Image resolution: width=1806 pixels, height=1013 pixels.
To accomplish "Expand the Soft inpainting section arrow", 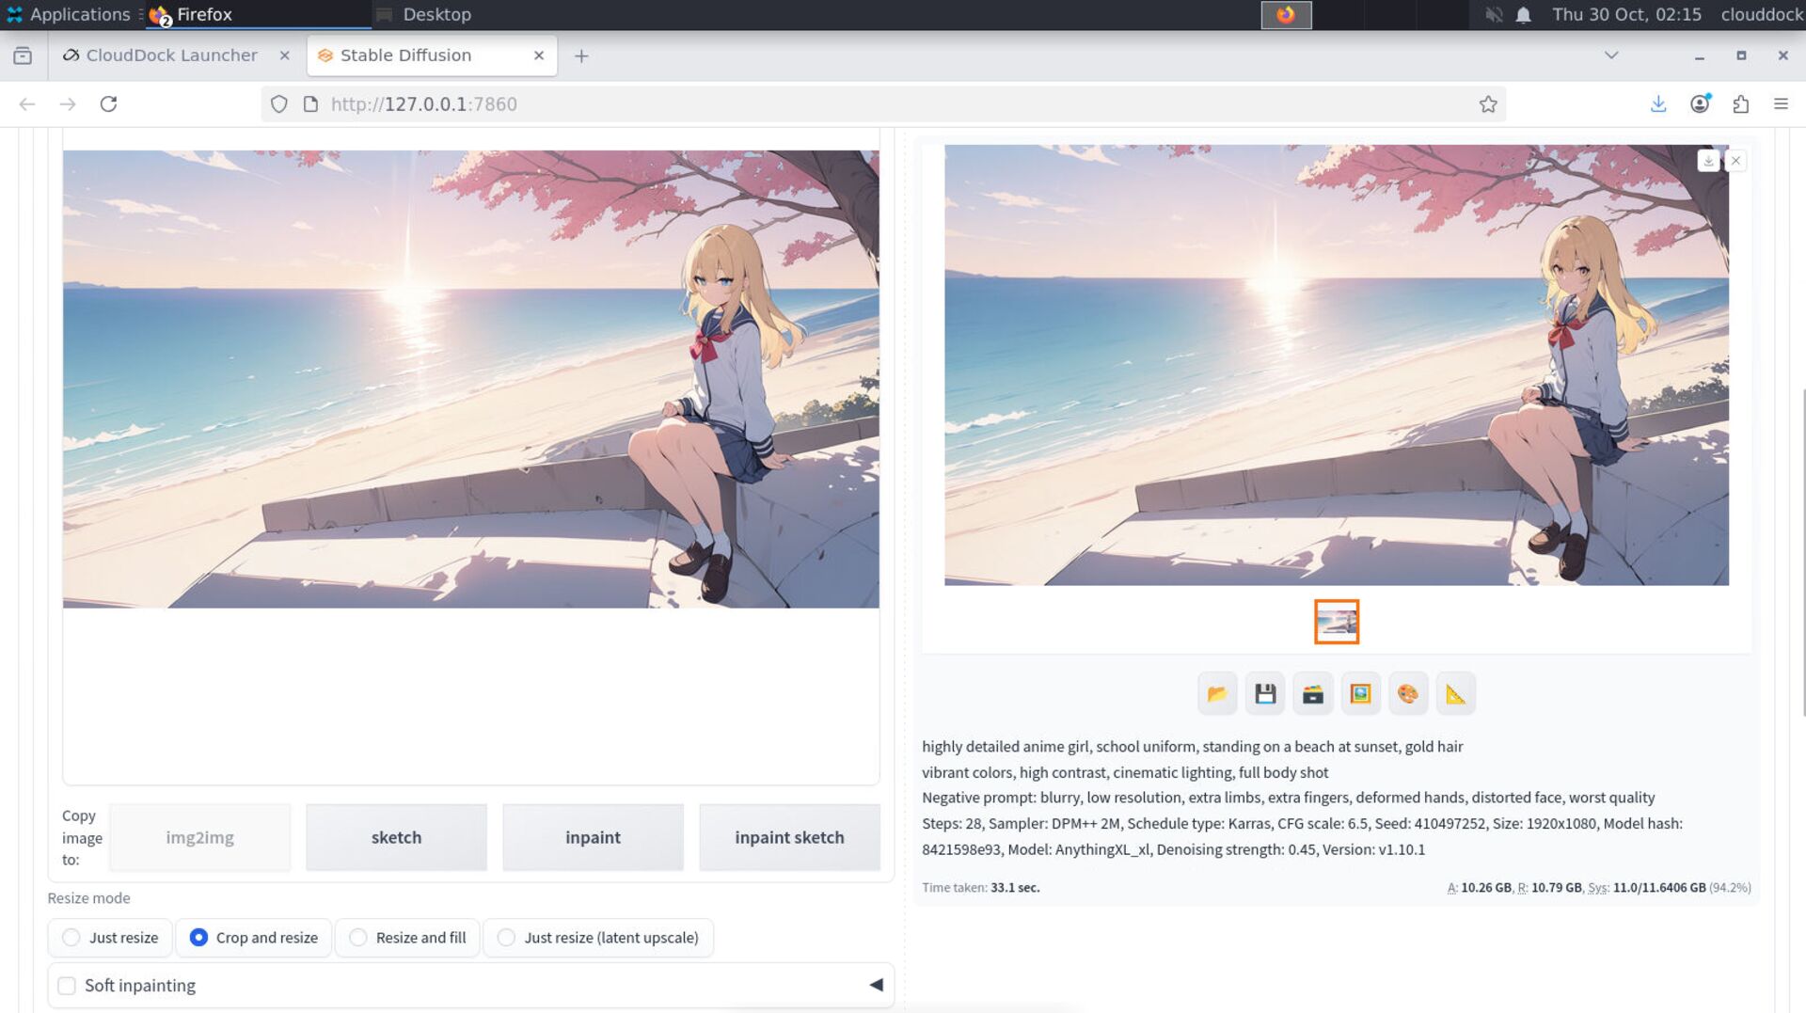I will [876, 985].
